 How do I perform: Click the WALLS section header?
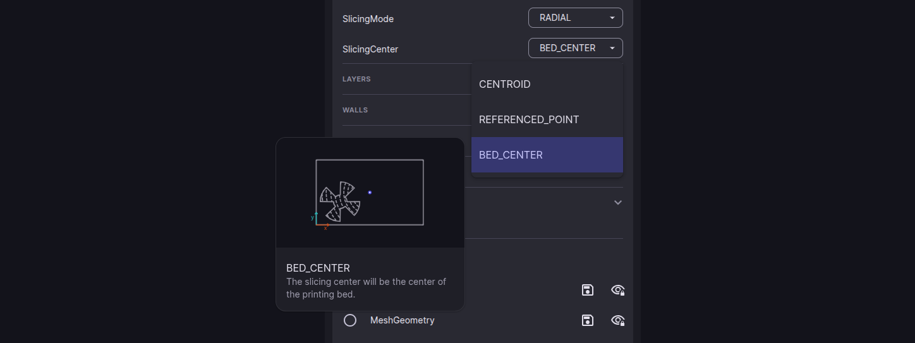coord(355,110)
